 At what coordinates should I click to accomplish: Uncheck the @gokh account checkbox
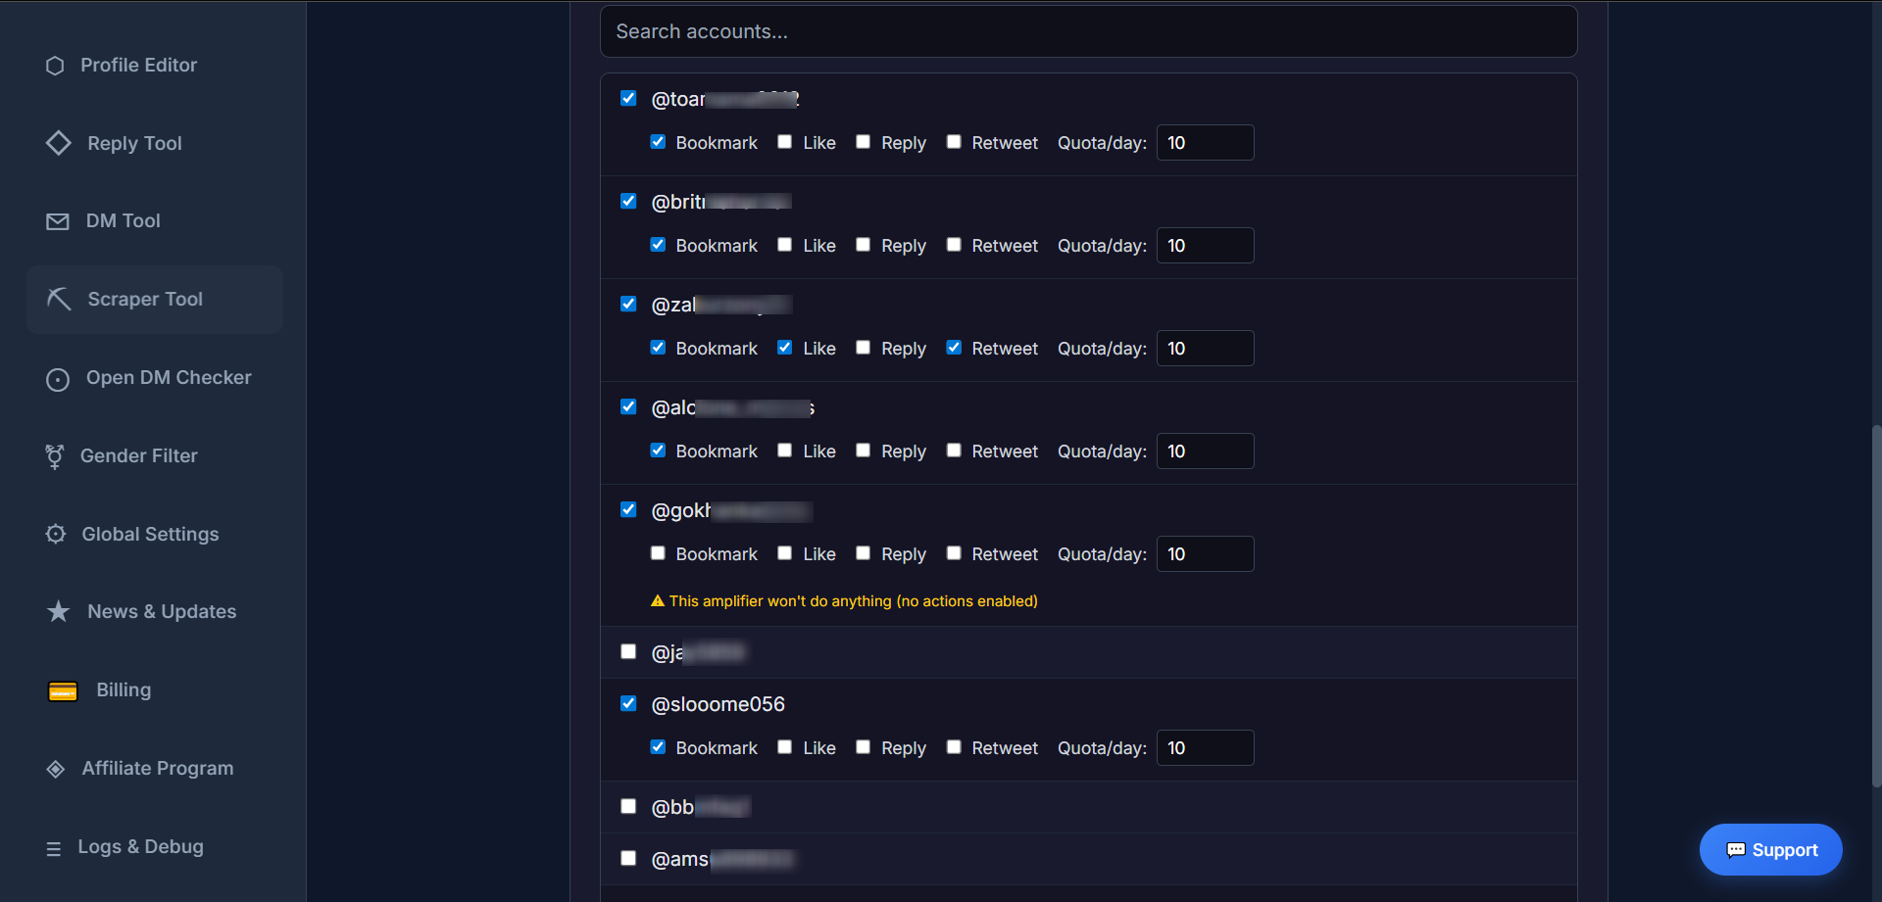pyautogui.click(x=628, y=509)
